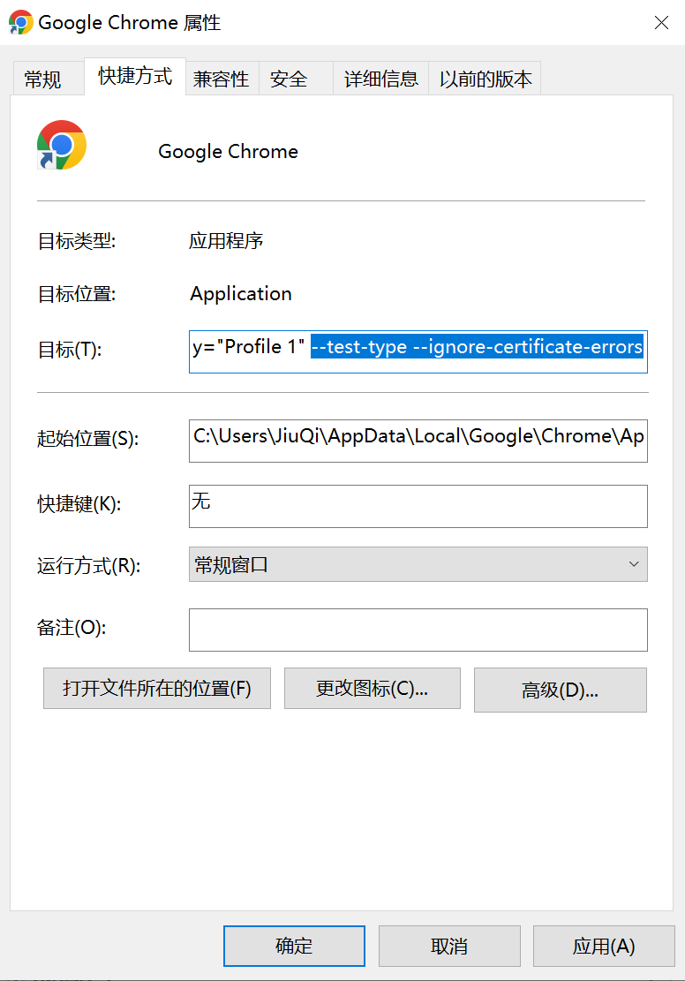
Task: Open the 高级(D)... settings button
Action: pos(561,690)
